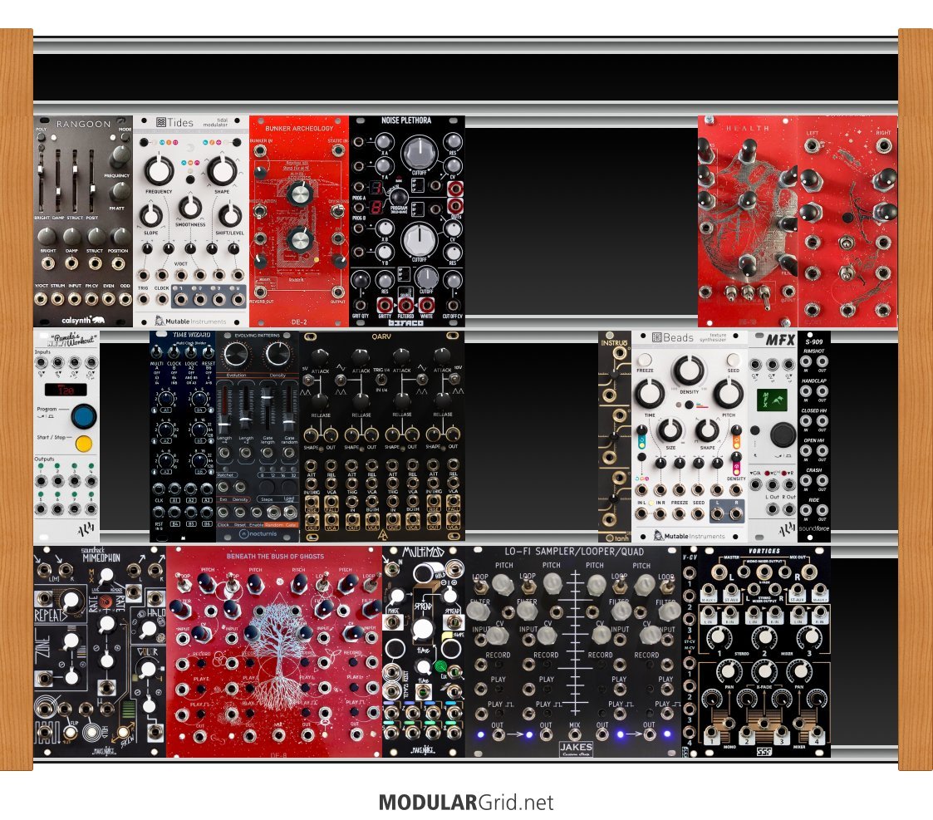Image resolution: width=933 pixels, height=820 pixels.
Task: Click the Bunker Archeology STATIC IN jack
Action: [338, 150]
